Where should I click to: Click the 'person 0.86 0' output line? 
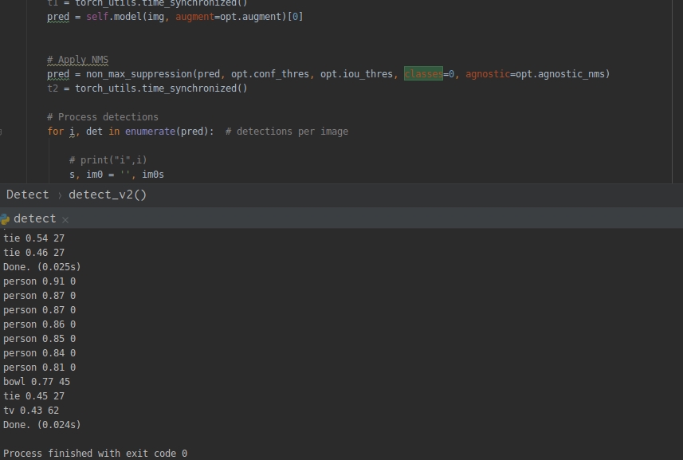(40, 324)
